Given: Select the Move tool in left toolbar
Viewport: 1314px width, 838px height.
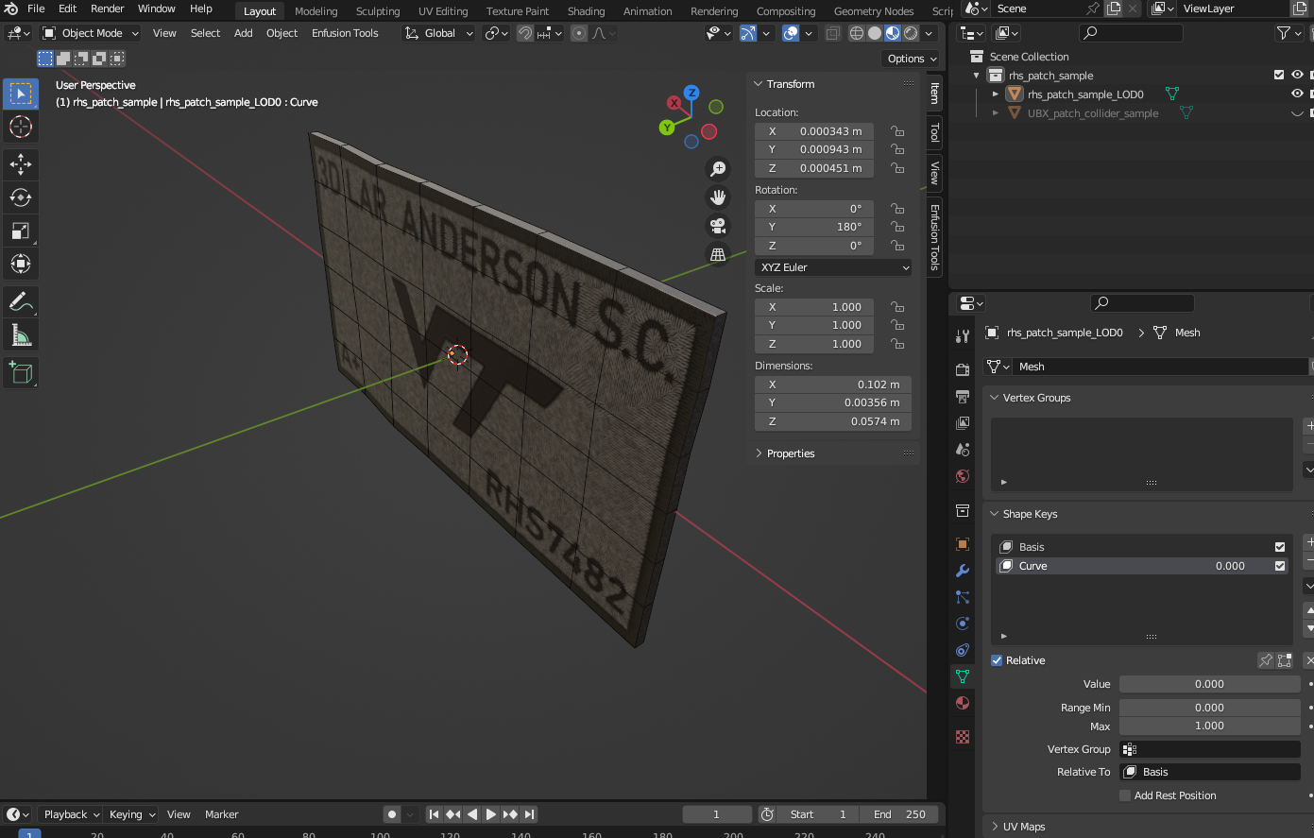Looking at the screenshot, I should (x=21, y=164).
